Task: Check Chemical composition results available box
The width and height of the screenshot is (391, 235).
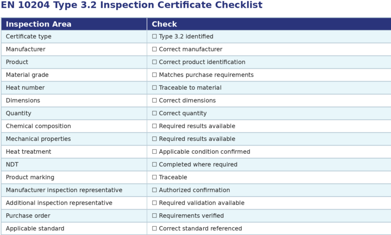Action: click(x=154, y=126)
